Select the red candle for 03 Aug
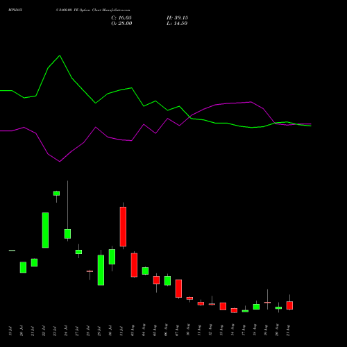 click(134, 265)
